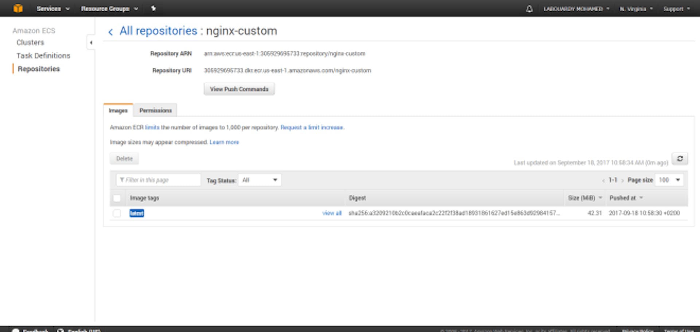The image size is (700, 332).
Task: Click the AWS cube logo icon
Action: (x=17, y=8)
